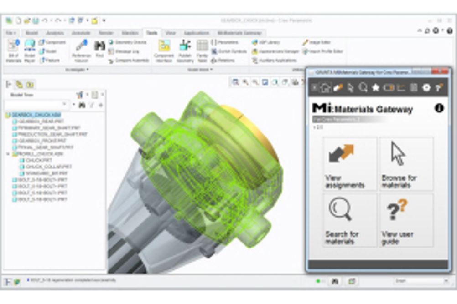Open Geometry Checks
457x304 pixels.
(127, 42)
